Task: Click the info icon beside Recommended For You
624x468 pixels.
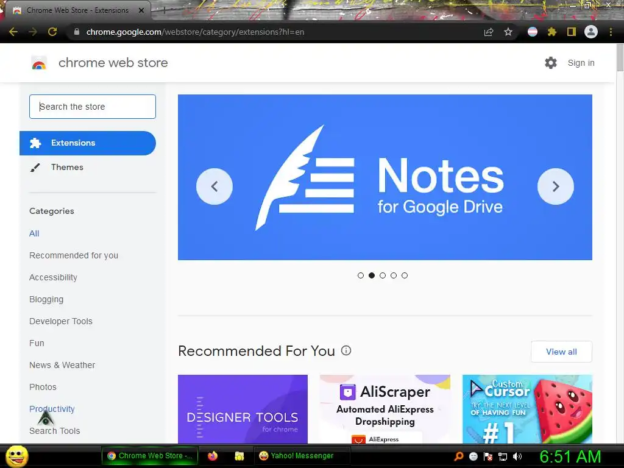Action: click(x=346, y=350)
